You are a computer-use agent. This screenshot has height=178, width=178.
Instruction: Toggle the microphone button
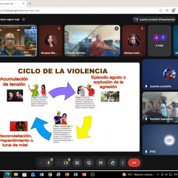[x=49, y=163]
